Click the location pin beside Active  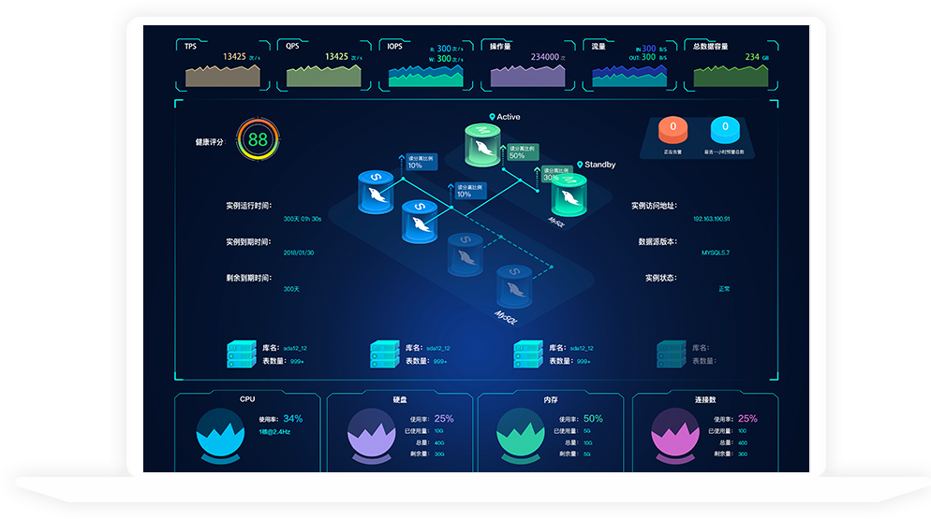pyautogui.click(x=492, y=117)
